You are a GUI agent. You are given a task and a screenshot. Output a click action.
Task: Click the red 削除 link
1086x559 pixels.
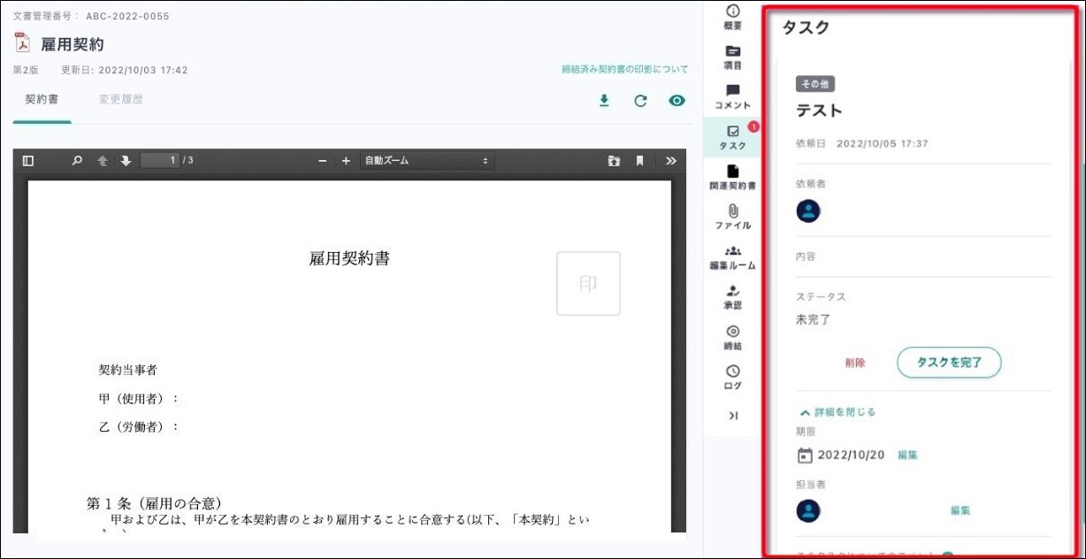(x=854, y=363)
